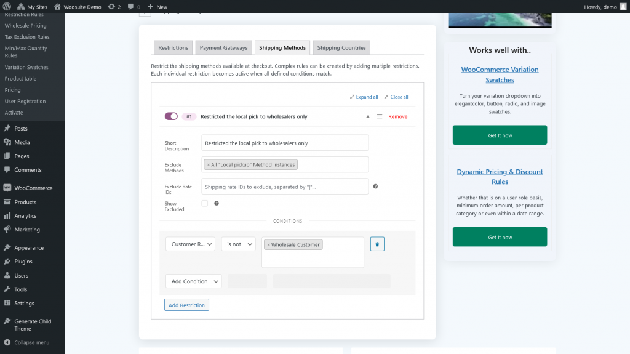
Task: Click the Short Description input field
Action: 285,143
